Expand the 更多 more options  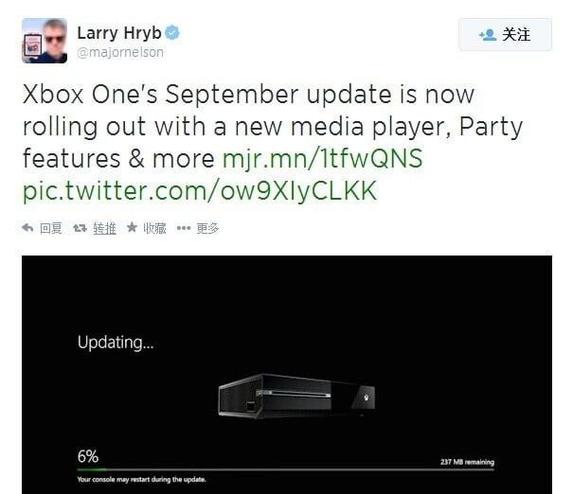[x=207, y=228]
